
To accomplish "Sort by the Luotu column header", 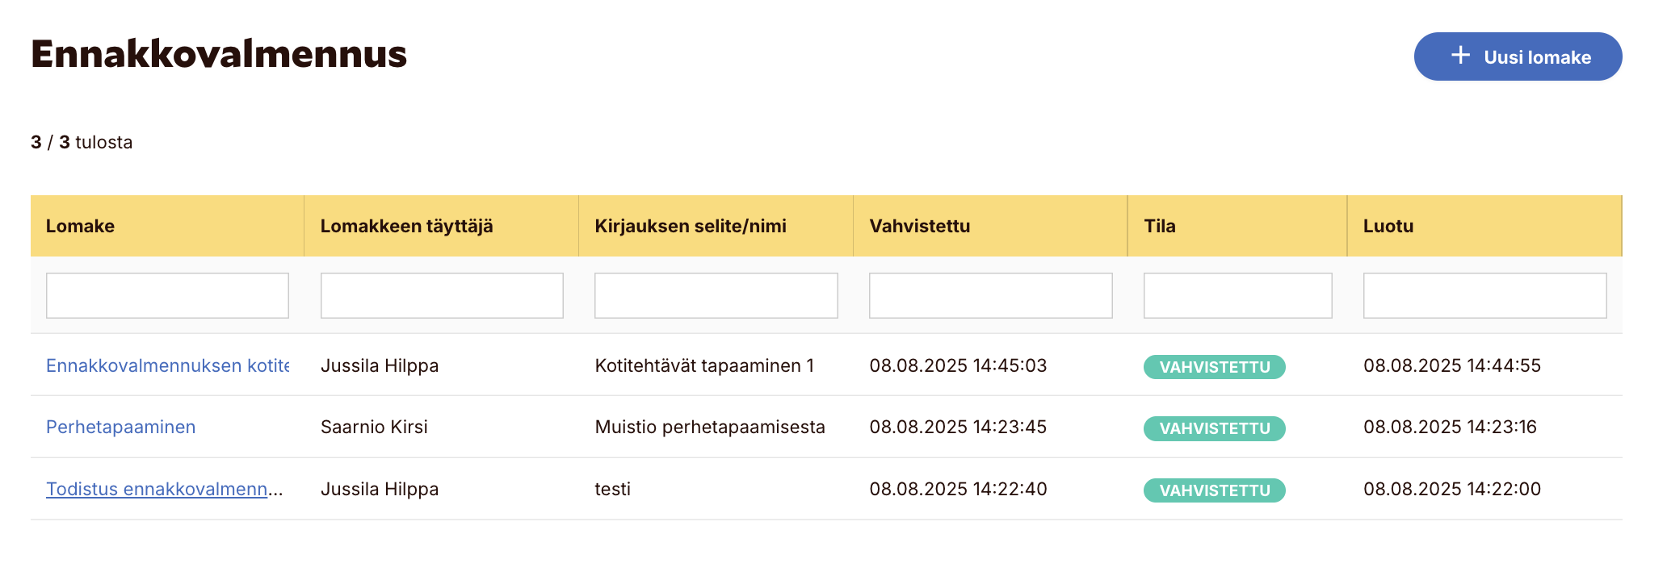I will click(1388, 226).
